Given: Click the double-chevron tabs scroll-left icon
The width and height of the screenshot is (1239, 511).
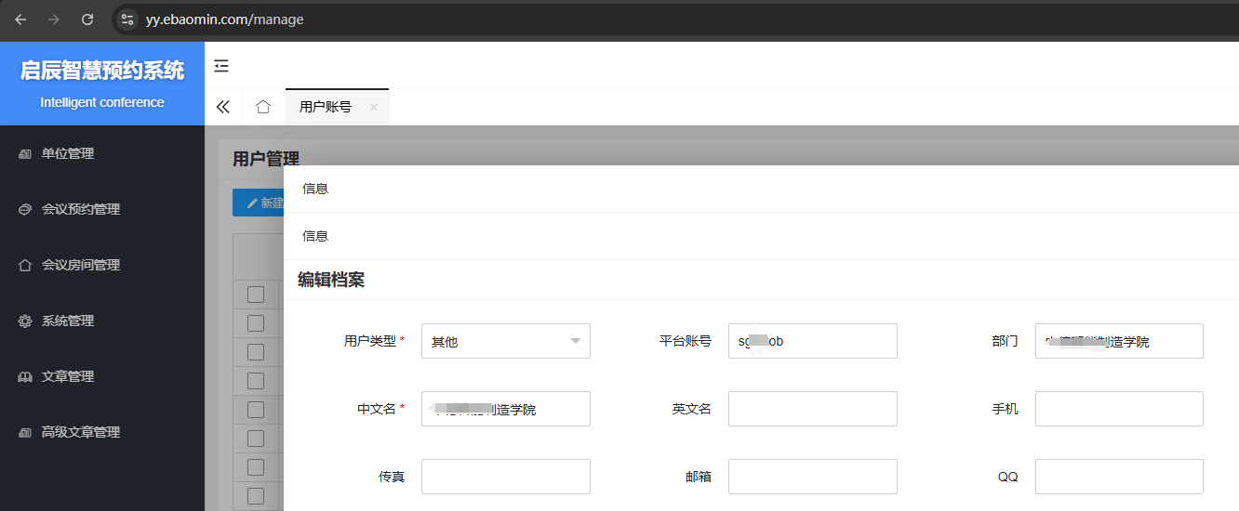Looking at the screenshot, I should pos(223,107).
